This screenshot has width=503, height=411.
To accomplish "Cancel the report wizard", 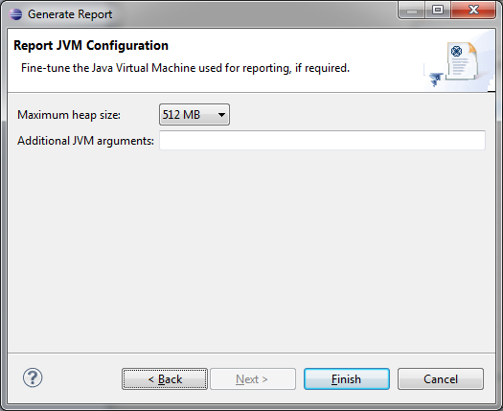I will pyautogui.click(x=441, y=379).
